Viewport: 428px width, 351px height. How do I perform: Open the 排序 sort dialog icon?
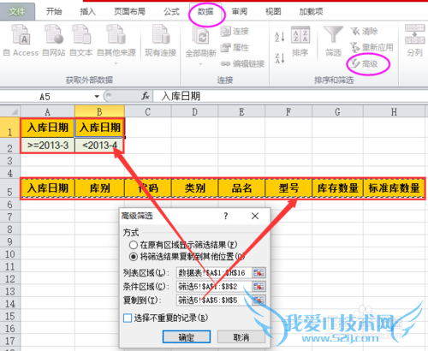pos(300,41)
